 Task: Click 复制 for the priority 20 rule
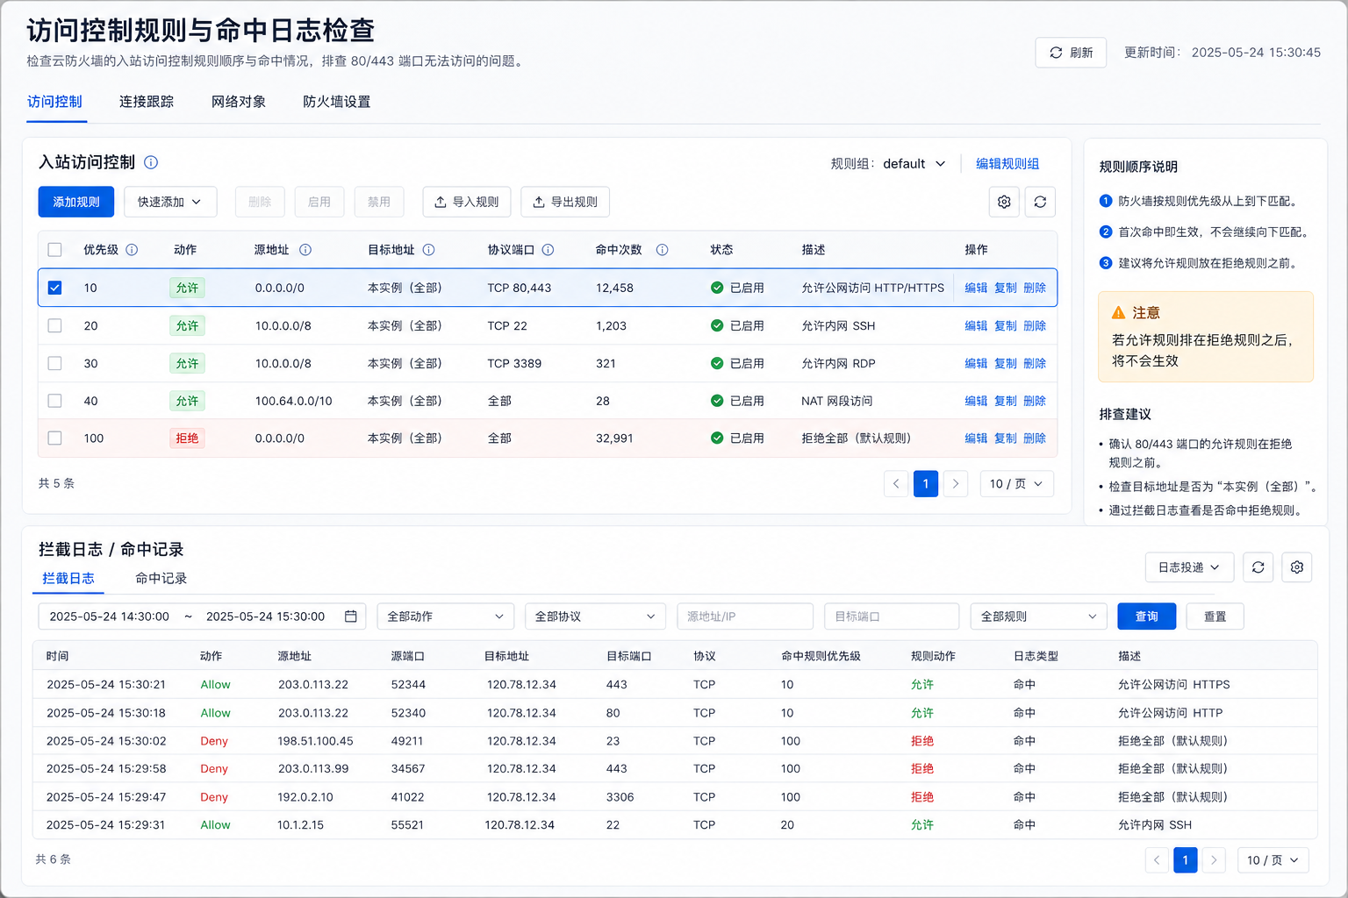click(x=1006, y=325)
